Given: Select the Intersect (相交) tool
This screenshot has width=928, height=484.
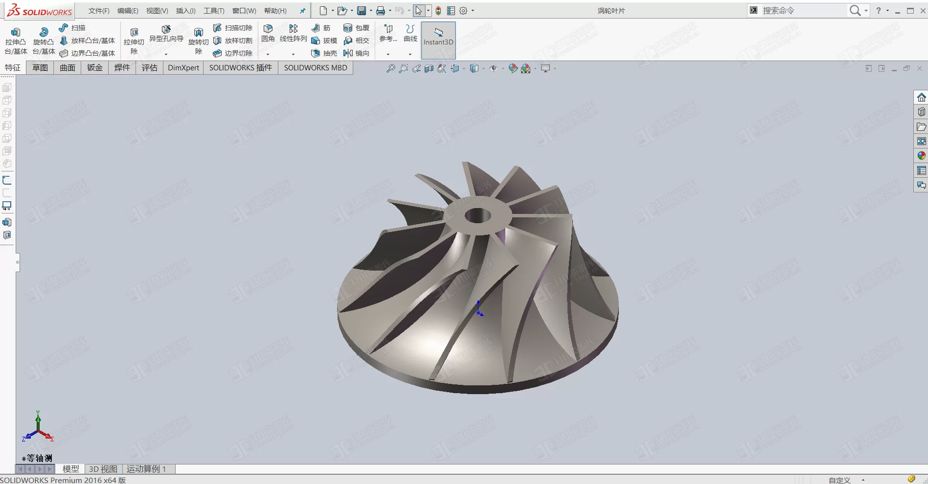Looking at the screenshot, I should tap(356, 41).
